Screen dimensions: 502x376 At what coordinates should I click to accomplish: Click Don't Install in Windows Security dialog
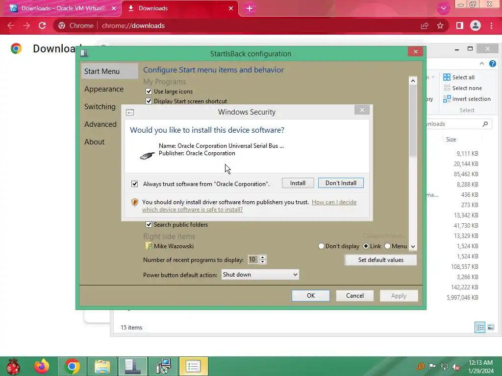coord(341,183)
